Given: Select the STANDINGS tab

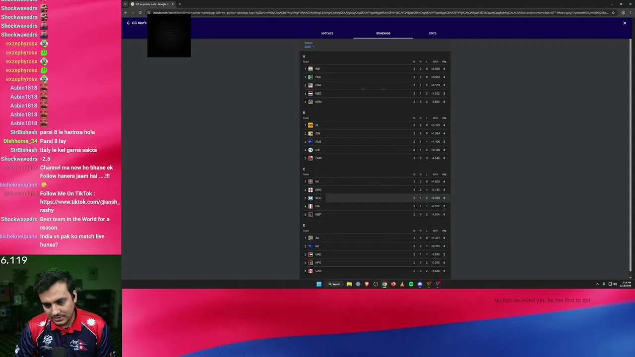Looking at the screenshot, I should [383, 33].
